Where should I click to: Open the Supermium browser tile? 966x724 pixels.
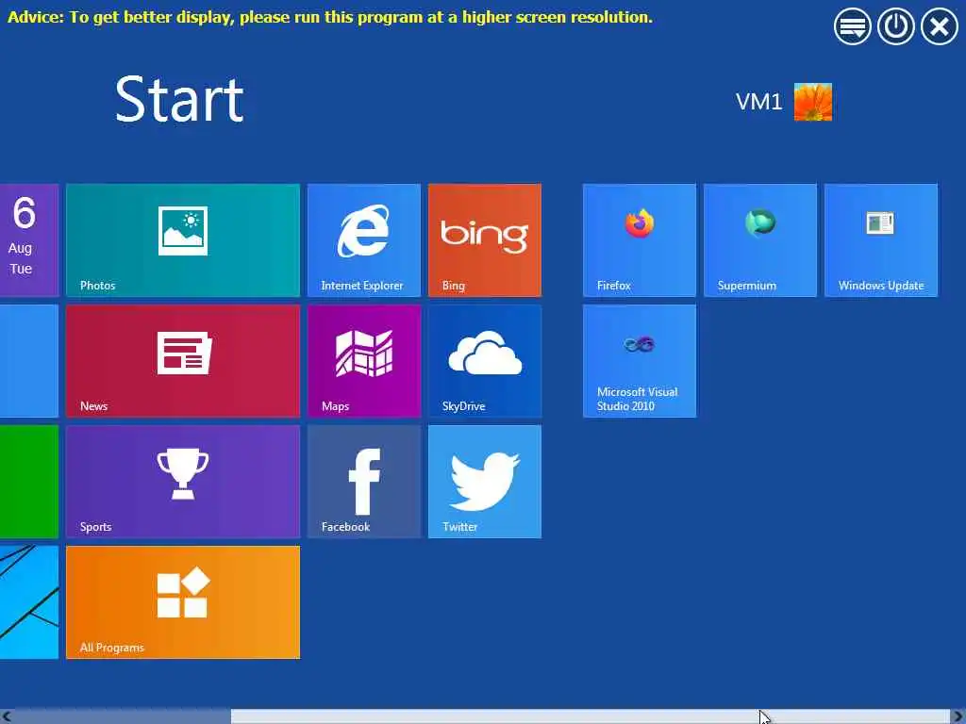coord(760,240)
